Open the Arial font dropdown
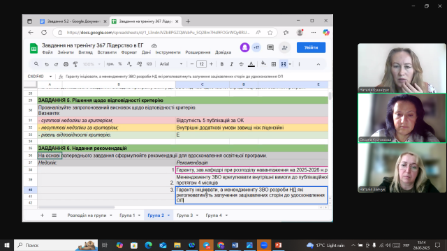 pyautogui.click(x=171, y=64)
